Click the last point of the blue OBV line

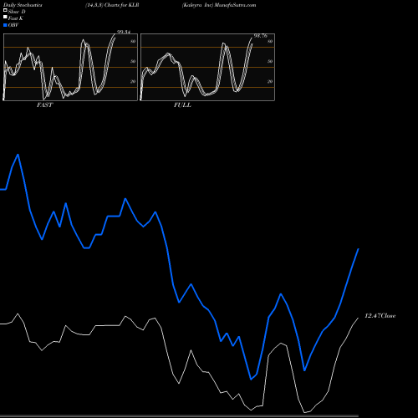[x=359, y=249]
